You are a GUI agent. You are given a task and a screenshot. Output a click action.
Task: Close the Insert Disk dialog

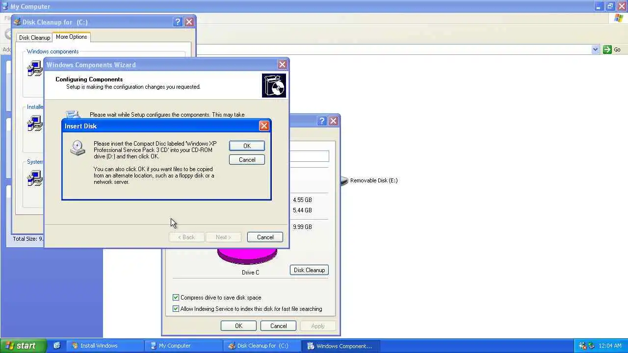264,126
